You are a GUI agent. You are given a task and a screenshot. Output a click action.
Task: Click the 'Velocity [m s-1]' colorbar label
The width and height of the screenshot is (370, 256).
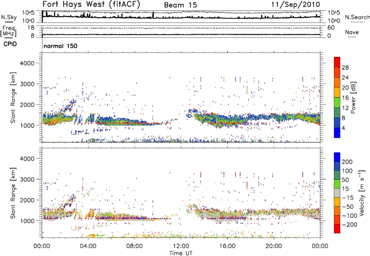point(361,193)
